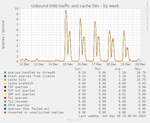Click the 'Cur:' column header
The height and width of the screenshot is (123, 150).
click(78, 69)
